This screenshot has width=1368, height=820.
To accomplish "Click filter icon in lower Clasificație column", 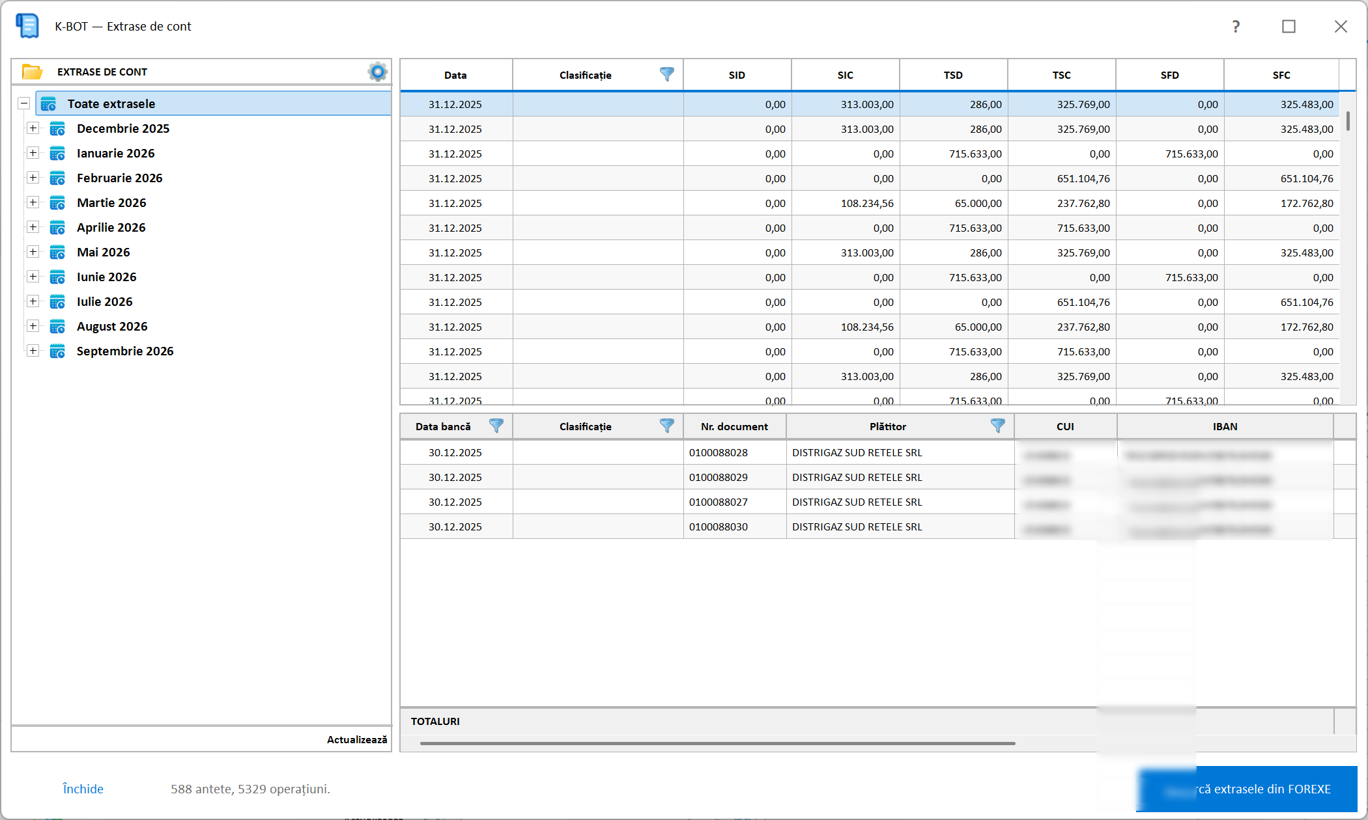I will [x=667, y=426].
